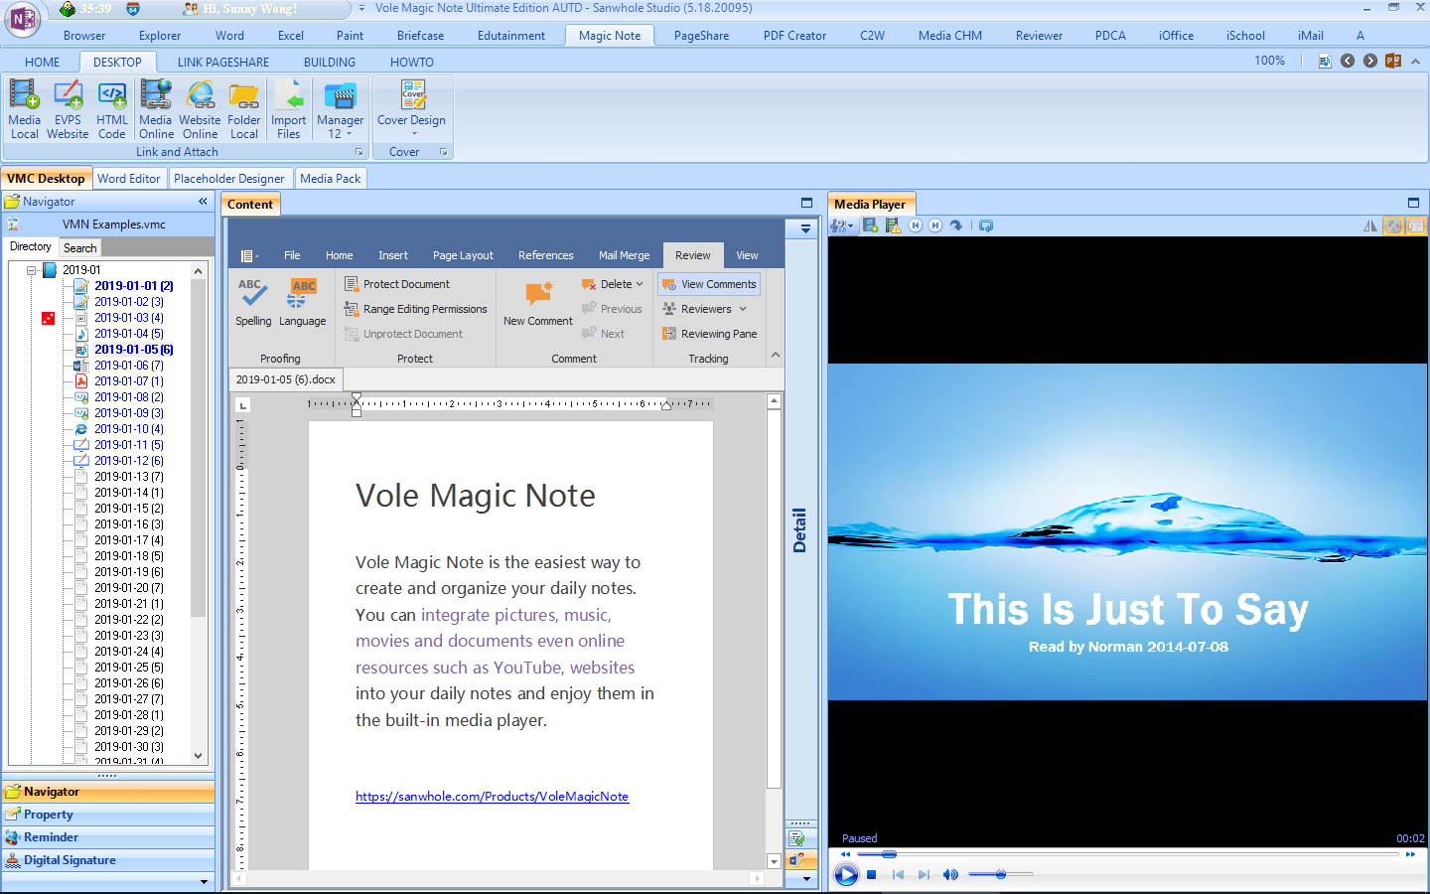This screenshot has height=894, width=1430.
Task: Open the EVPS Website tool
Action: tap(68, 109)
